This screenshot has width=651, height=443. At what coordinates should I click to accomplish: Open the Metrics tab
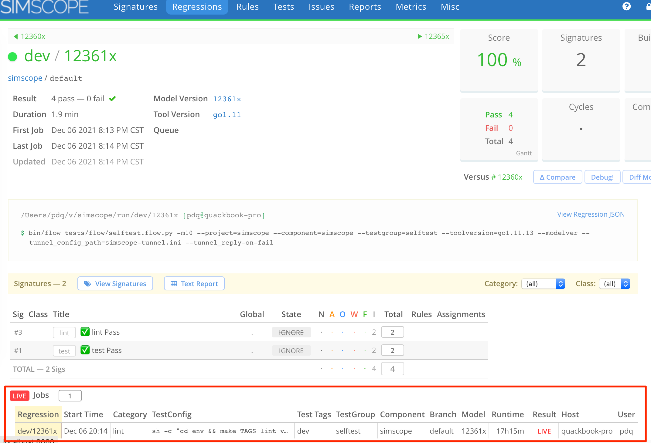[411, 7]
